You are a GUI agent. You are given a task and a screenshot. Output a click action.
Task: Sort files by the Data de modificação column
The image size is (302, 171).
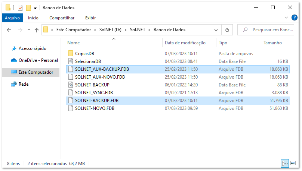[185, 43]
